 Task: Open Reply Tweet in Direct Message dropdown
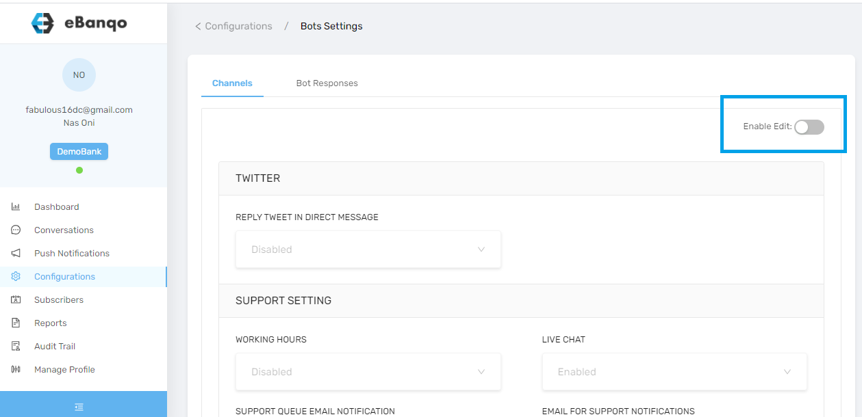368,250
